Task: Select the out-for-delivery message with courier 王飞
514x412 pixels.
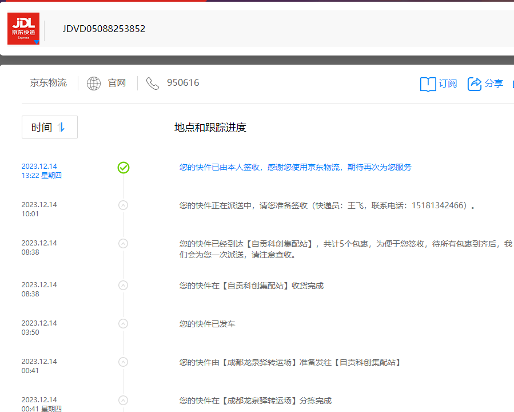Action: pos(327,205)
